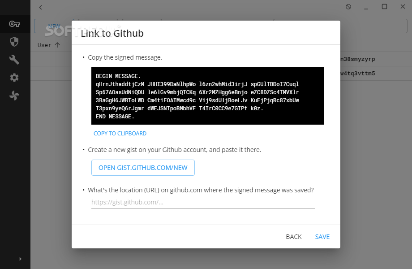Click the NEW button behind the dialog
This screenshot has width=412, height=269.
coord(54,26)
